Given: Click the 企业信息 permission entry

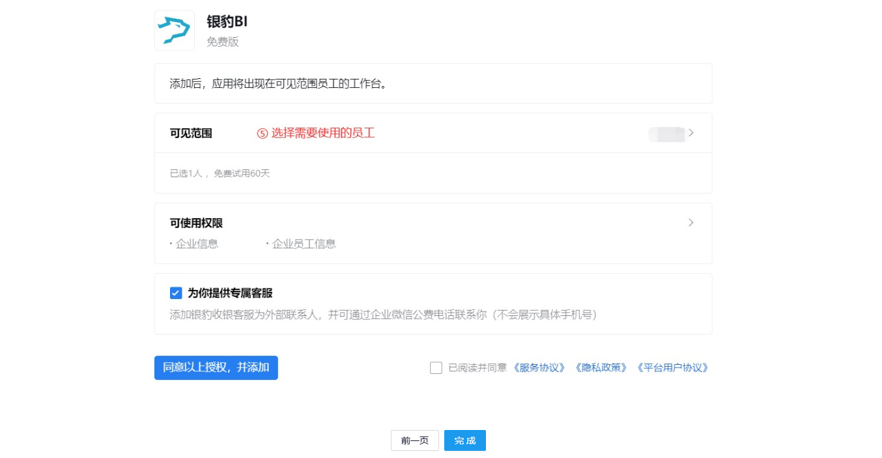Looking at the screenshot, I should tap(197, 243).
